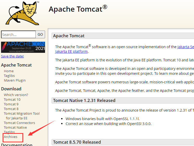Follow the Jakarta Servlet link in first paragraph
This screenshot has height=146, width=194.
(x=186, y=47)
